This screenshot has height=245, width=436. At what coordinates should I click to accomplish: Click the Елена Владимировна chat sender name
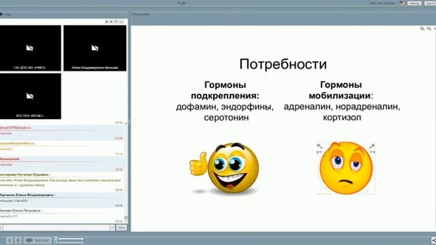pos(27,195)
